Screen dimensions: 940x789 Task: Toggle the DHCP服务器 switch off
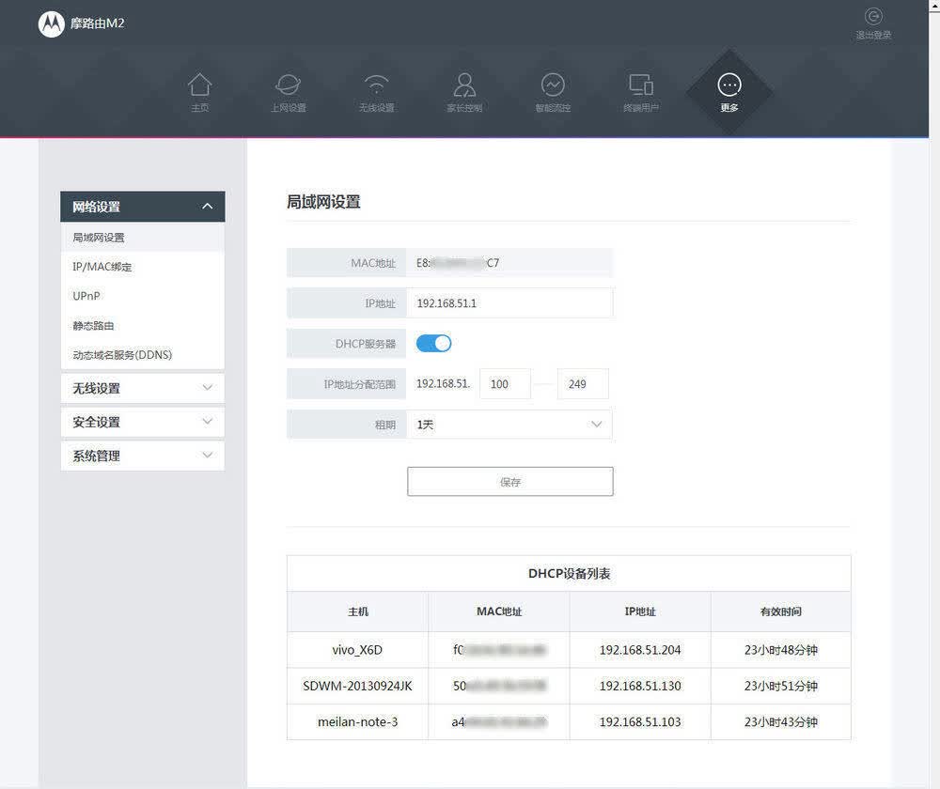point(433,343)
